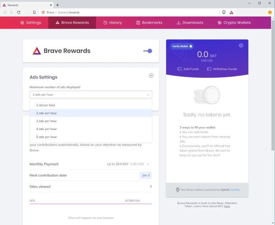Open the maximum ads per hour dropdown
The width and height of the screenshot is (275, 225).
coord(91,94)
